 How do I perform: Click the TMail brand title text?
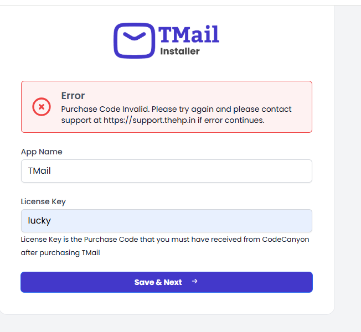[x=189, y=34]
